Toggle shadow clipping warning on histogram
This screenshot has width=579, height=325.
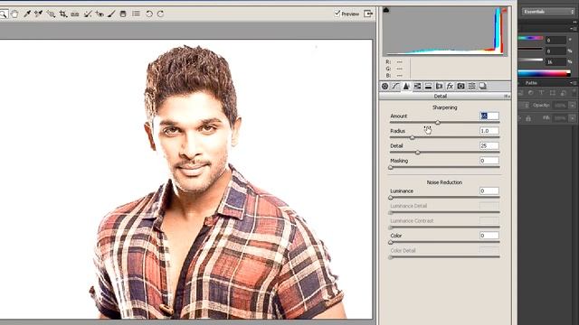point(386,10)
